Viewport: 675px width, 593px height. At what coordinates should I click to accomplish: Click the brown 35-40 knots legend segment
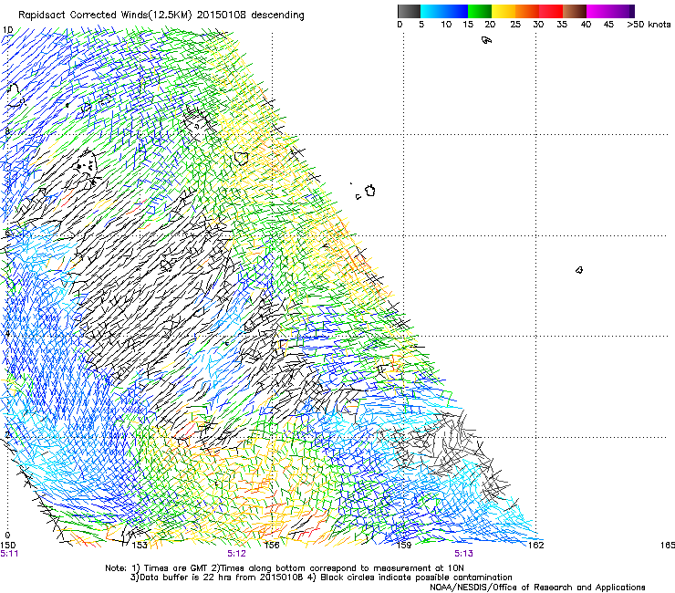click(x=575, y=11)
